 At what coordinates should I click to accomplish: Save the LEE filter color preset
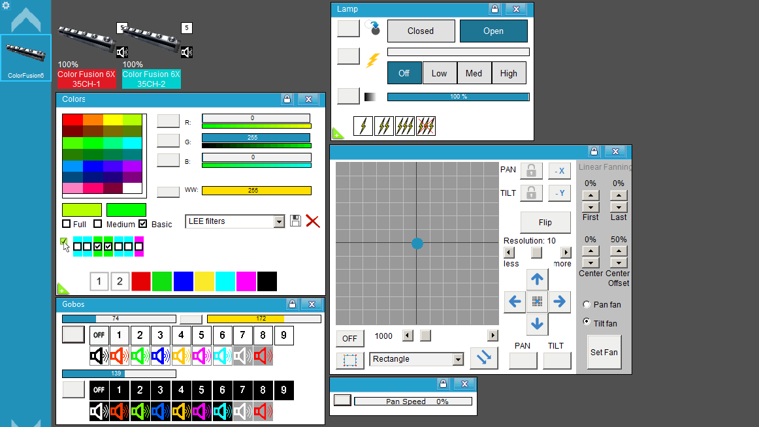(x=295, y=221)
